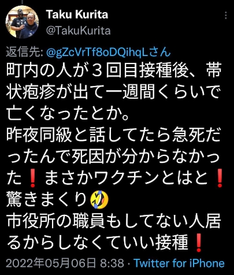Image resolution: width=234 pixels, height=275 pixels.
Task: Click the words 驚きまくり
Action: click(47, 199)
